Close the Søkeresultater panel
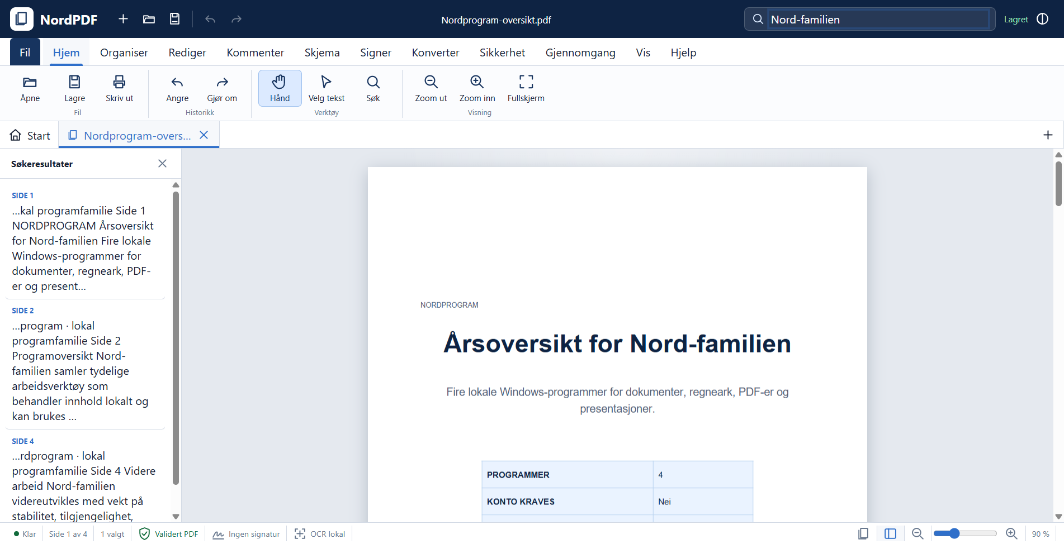 coord(162,164)
